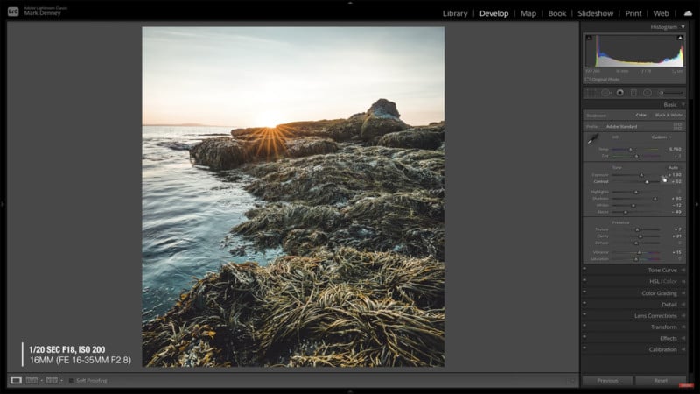Select the Crop Overlay tool
This screenshot has height=394, width=700.
(592, 92)
